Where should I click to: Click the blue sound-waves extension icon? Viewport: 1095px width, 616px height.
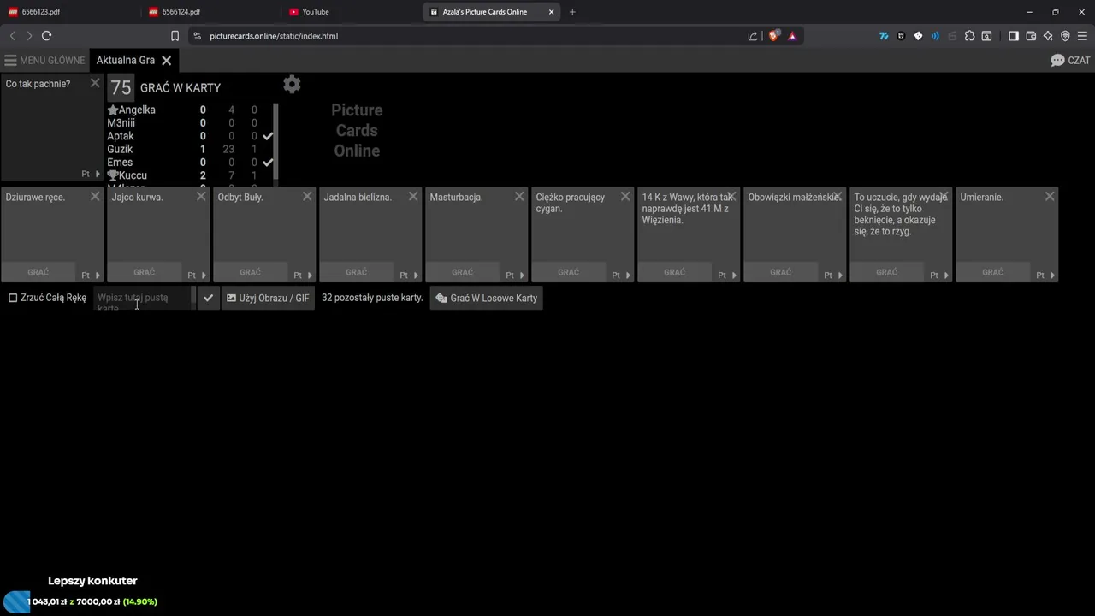(x=935, y=36)
